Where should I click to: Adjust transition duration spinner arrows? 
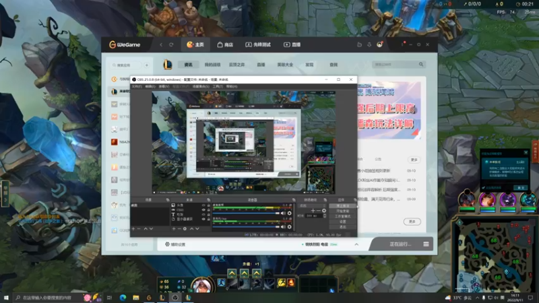tap(325, 215)
